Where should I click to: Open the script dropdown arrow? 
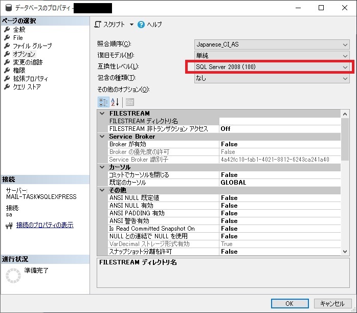tap(131, 25)
